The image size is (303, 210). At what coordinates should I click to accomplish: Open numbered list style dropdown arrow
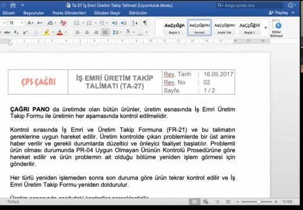coord(96,23)
